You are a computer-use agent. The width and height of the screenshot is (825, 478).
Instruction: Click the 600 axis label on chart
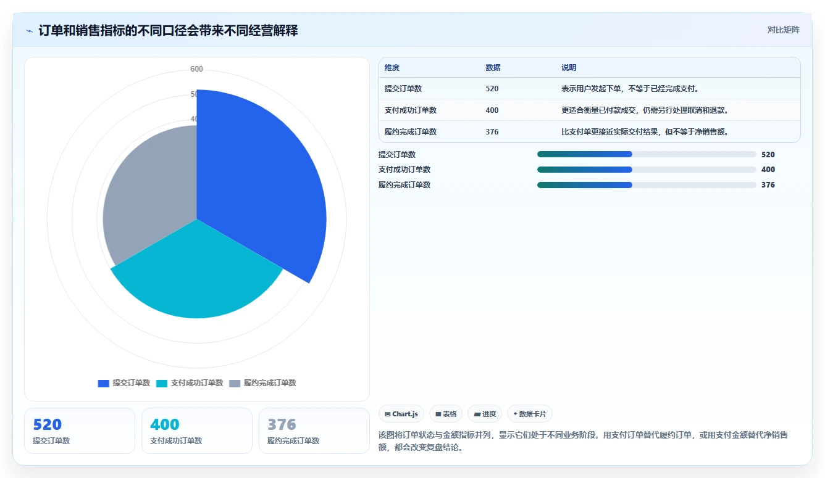click(x=196, y=69)
